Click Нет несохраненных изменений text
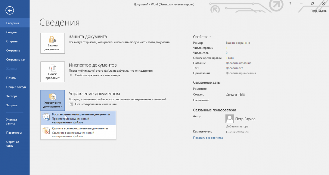Screen dimensions: 329x175 click(x=96, y=104)
